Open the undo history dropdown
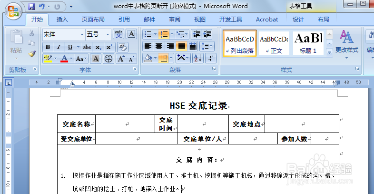The image size is (374, 194). pos(49,7)
